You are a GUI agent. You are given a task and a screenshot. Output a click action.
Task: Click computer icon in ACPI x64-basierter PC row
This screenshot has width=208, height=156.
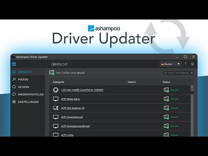pyautogui.click(x=55, y=108)
